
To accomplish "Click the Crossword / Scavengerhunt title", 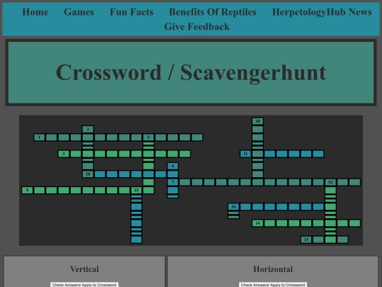I will [191, 72].
